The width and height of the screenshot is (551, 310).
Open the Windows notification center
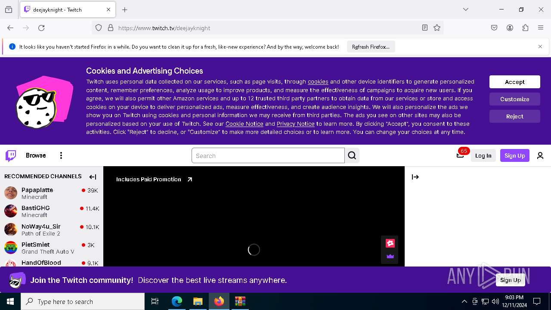pyautogui.click(x=537, y=301)
